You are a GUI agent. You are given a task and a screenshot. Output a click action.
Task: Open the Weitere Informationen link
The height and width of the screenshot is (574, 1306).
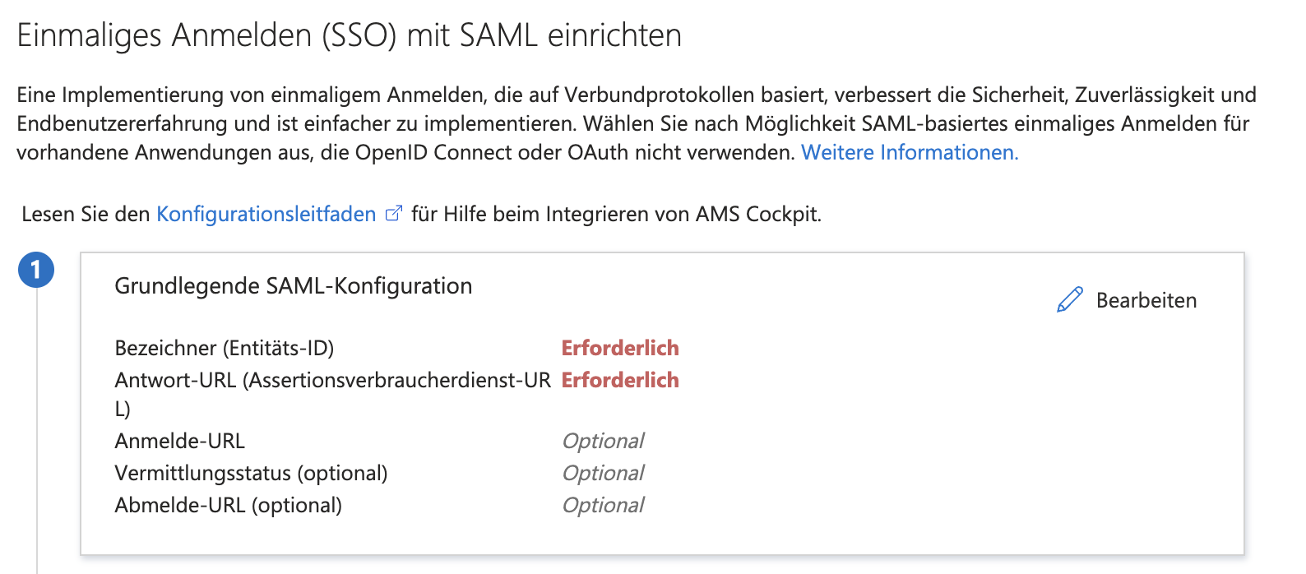[909, 152]
